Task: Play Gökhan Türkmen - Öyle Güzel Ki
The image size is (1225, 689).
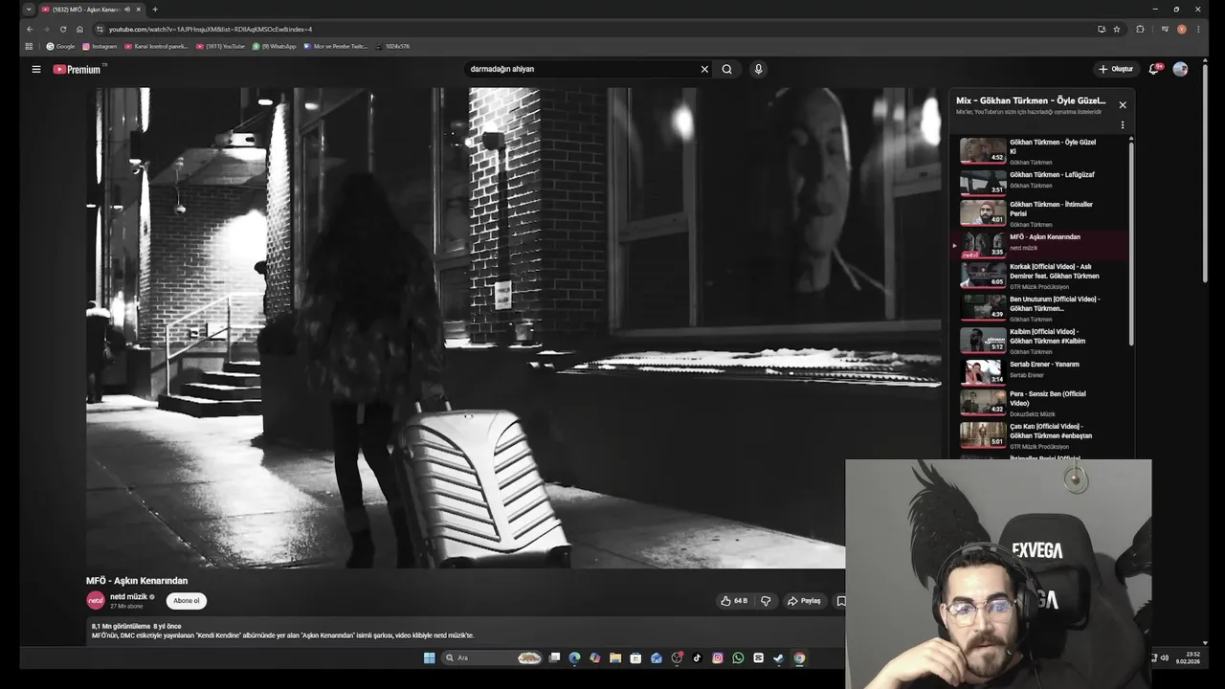Action: [1041, 151]
